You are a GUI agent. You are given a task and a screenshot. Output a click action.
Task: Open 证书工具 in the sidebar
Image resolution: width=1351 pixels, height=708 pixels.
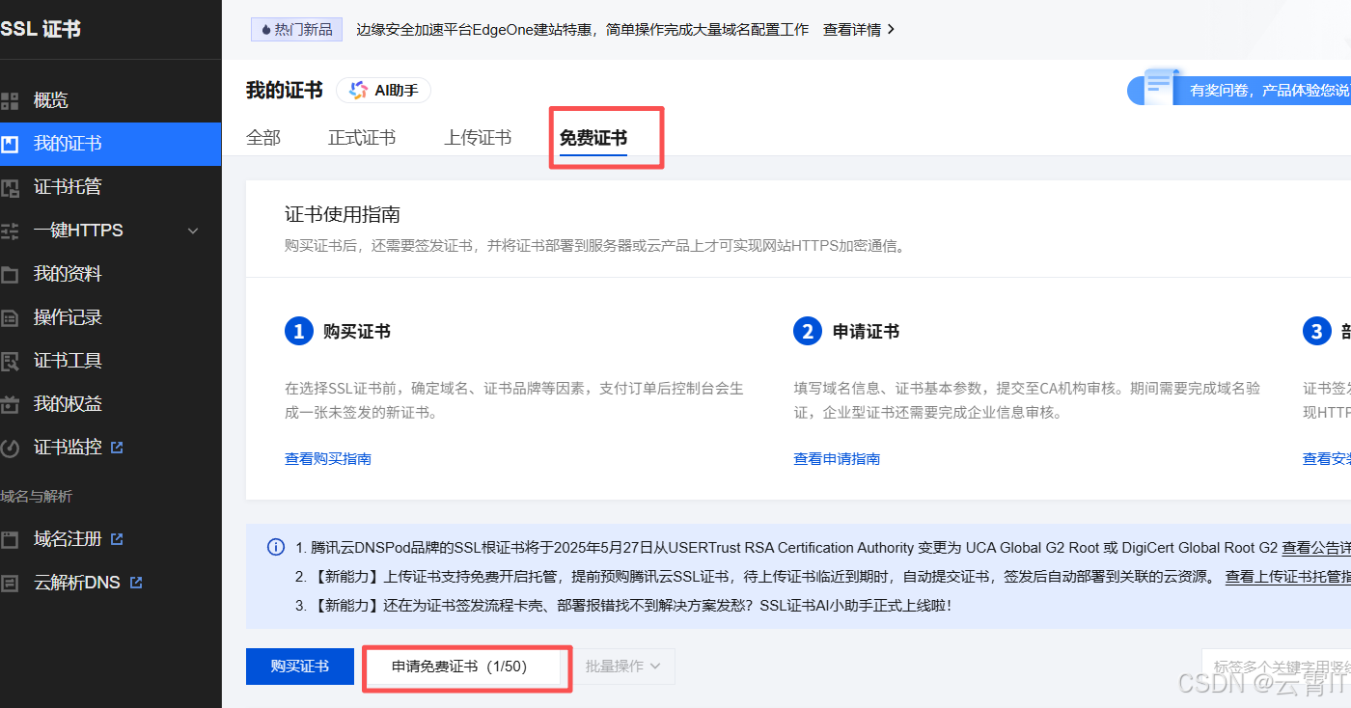tap(110, 361)
